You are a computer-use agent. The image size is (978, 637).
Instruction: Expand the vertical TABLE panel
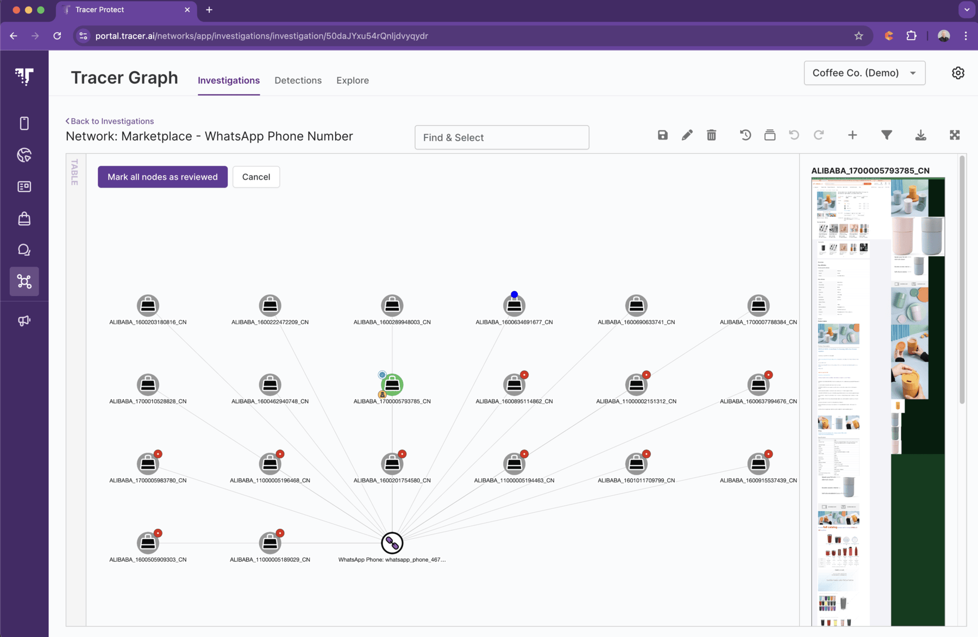[75, 172]
